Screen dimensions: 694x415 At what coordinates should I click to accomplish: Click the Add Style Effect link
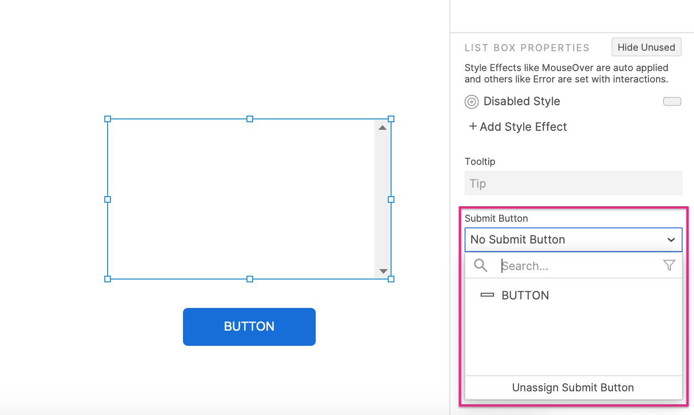point(523,127)
